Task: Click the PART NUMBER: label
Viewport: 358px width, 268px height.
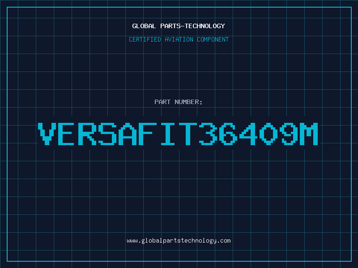Action: 179,102
